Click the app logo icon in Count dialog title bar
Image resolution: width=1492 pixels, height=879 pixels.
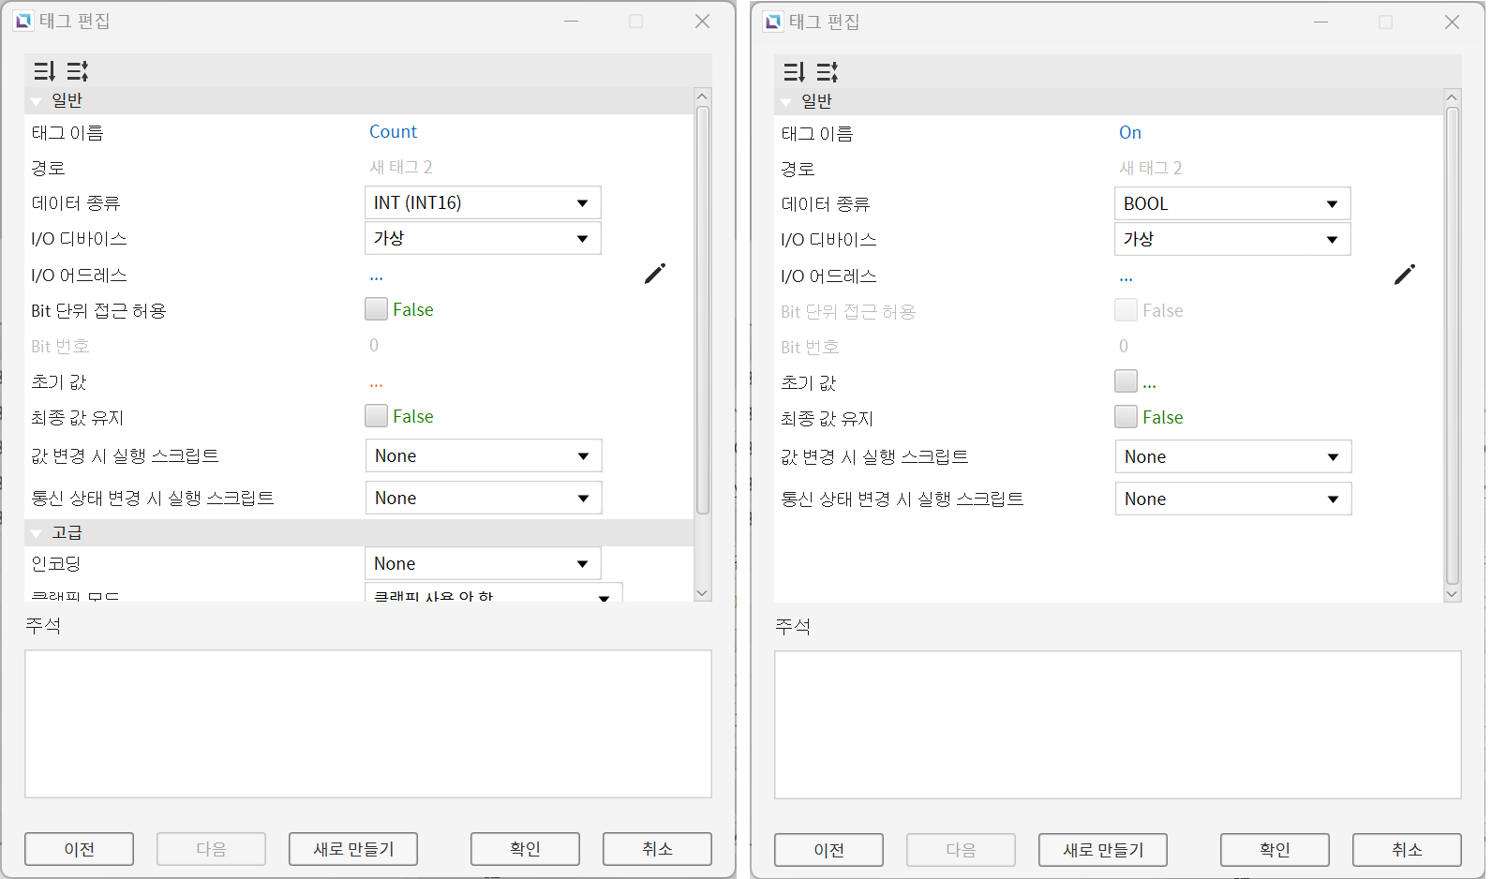click(23, 21)
